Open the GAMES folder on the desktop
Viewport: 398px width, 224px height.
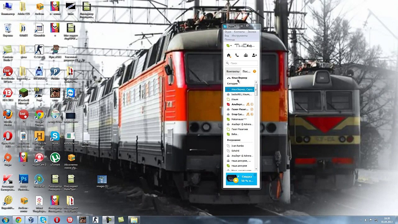(23, 30)
